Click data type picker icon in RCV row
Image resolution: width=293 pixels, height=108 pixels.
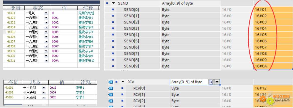[x=211, y=82]
